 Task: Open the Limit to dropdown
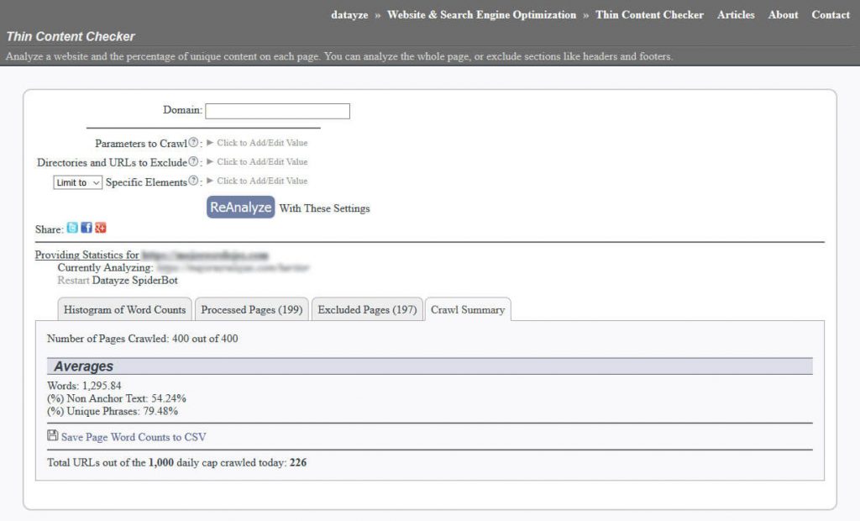[x=78, y=182]
